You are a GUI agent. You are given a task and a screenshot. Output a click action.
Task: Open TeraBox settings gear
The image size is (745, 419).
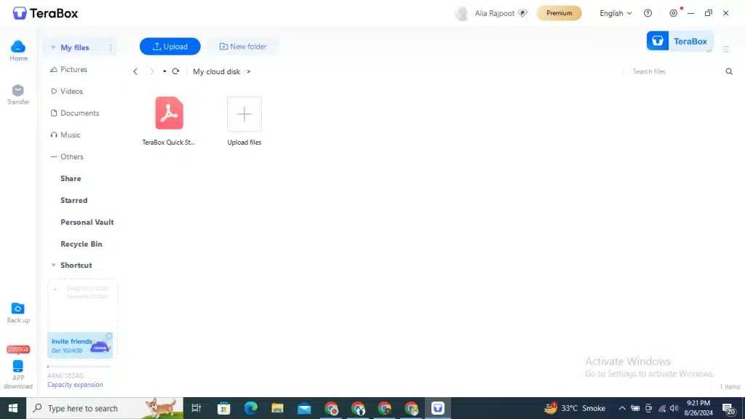(673, 13)
